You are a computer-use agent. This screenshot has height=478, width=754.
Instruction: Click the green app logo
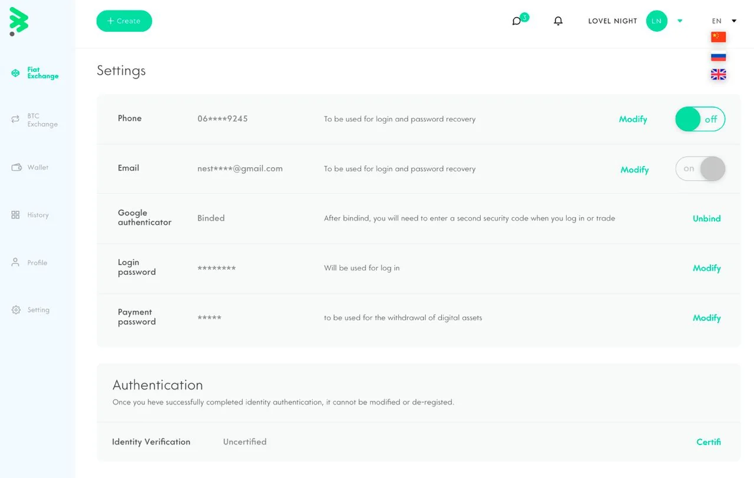pos(19,22)
